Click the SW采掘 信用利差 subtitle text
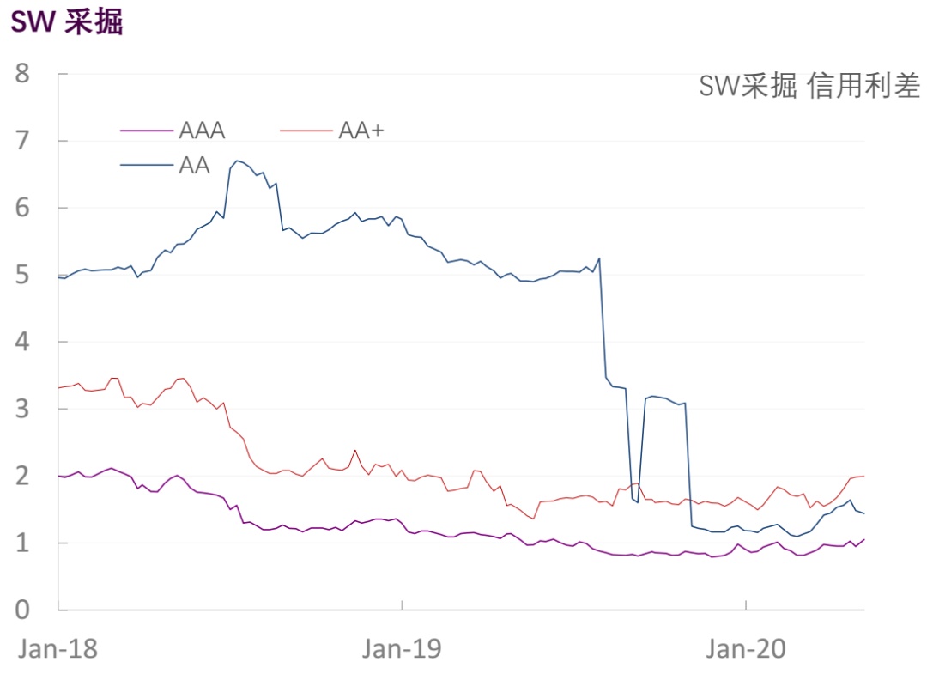 click(809, 86)
